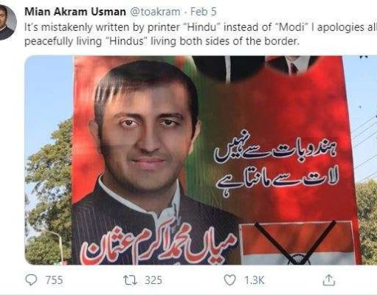
Task: Open the tweet permalink via Feb 5 date
Action: [204, 12]
